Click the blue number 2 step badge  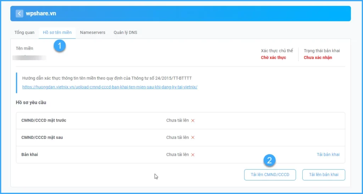(269, 161)
